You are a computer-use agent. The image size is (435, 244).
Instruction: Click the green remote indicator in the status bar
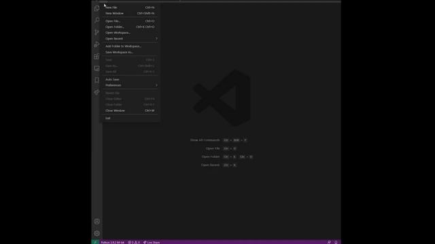pos(95,242)
